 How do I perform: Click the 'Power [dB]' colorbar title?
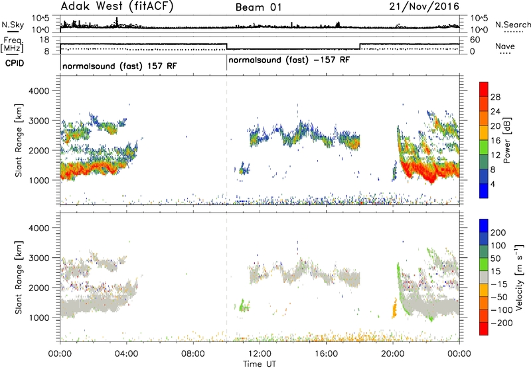click(x=506, y=140)
